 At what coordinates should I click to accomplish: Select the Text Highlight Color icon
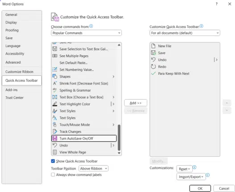tap(55, 104)
